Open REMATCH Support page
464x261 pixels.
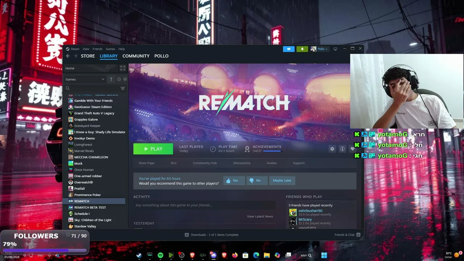299,163
